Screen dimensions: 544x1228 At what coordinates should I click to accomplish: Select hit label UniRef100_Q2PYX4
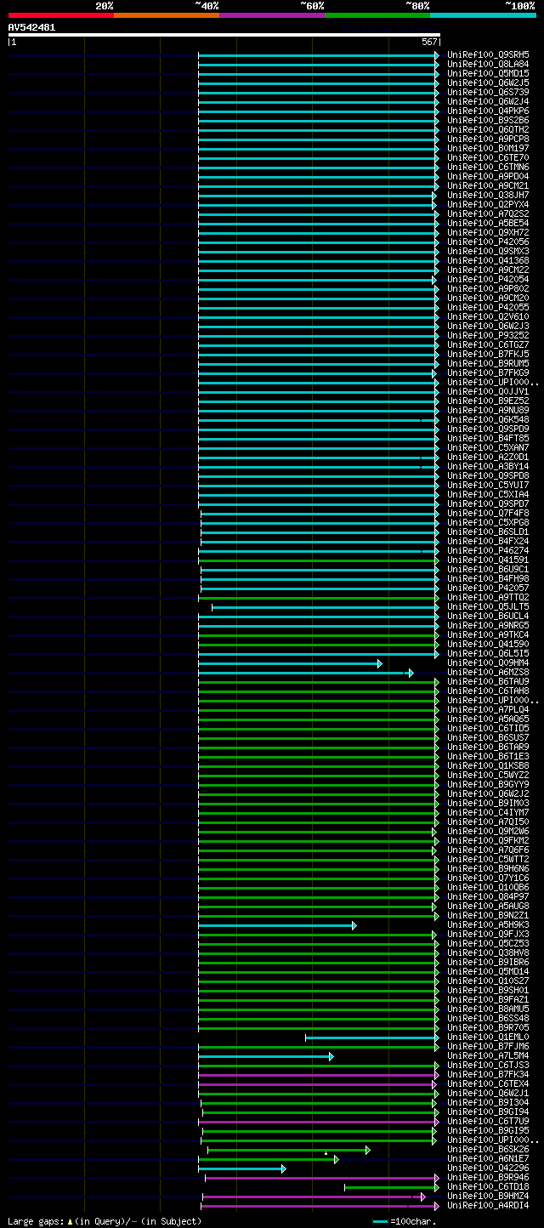[x=488, y=204]
